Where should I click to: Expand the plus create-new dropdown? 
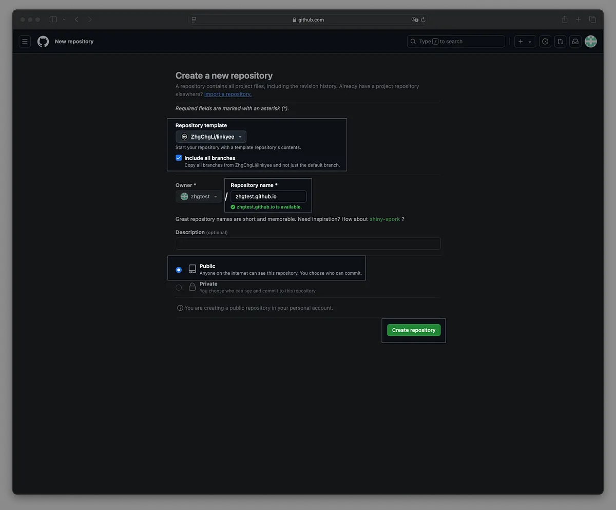(525, 42)
